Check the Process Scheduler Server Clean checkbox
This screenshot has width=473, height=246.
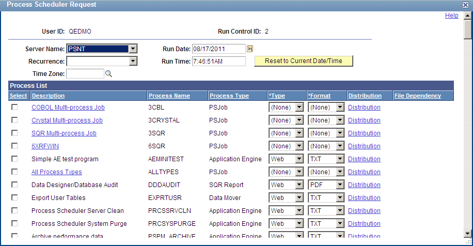pyautogui.click(x=14, y=210)
